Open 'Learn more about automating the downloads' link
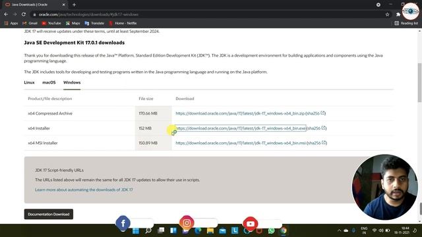This screenshot has width=422, height=237. (84, 190)
